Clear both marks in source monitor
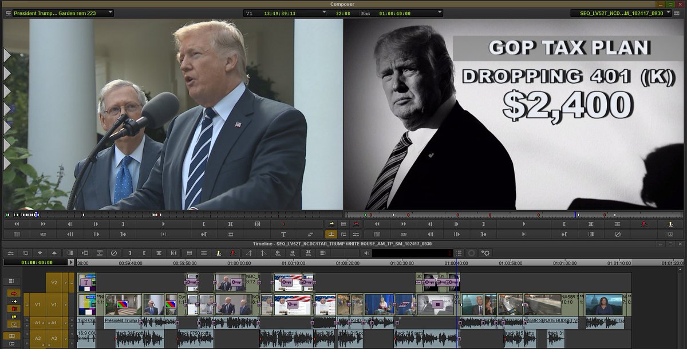687x349 pixels. (x=257, y=224)
